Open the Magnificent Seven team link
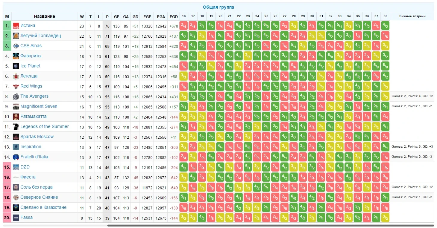The width and height of the screenshot is (437, 228). pyautogui.click(x=39, y=106)
